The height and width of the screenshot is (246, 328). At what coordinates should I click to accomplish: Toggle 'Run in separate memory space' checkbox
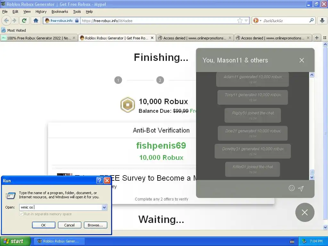click(21, 214)
